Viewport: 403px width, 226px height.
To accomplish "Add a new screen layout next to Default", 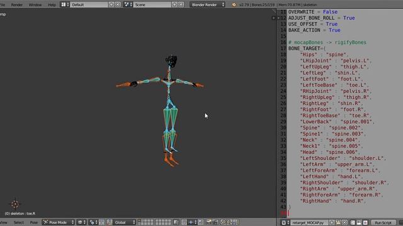I will (x=111, y=4).
